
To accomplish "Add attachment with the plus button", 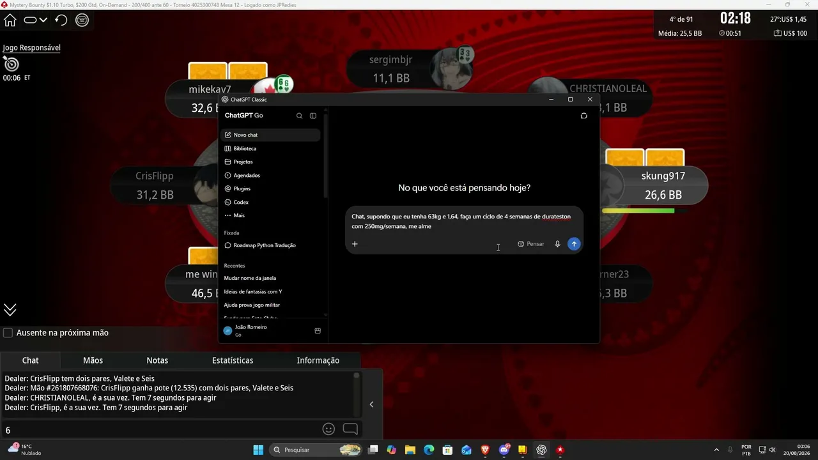I will (x=355, y=243).
